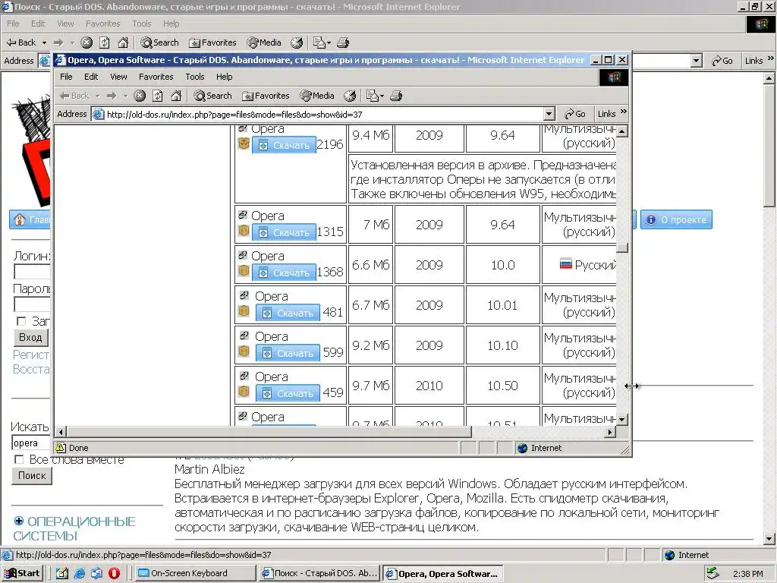Expand Links chevron in background Поиск window
Screen dimensions: 777x583
771,58
